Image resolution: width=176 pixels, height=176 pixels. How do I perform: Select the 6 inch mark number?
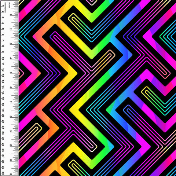(x=11, y=87)
